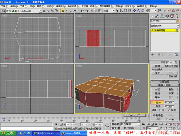The image size is (181, 136).
Task: Activate the Select and Move tool
Action: (134, 11)
